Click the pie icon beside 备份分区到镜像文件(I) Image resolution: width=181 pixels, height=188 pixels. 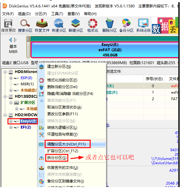pyautogui.click(x=41, y=182)
